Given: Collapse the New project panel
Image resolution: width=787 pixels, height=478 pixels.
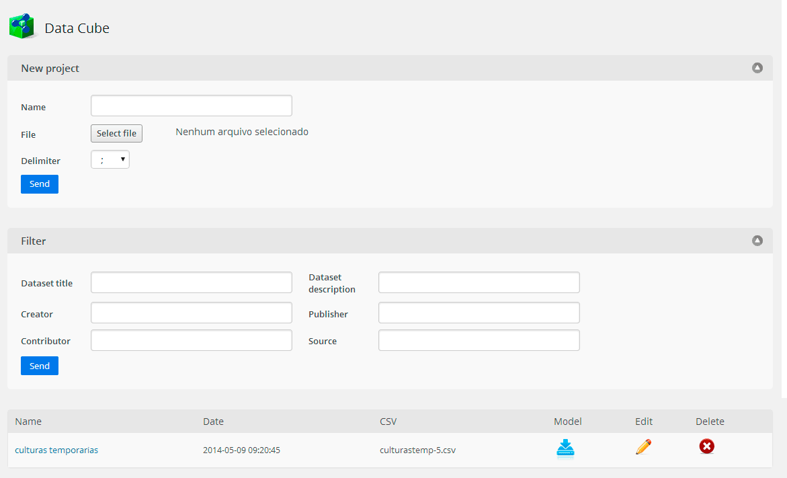Looking at the screenshot, I should tap(757, 68).
